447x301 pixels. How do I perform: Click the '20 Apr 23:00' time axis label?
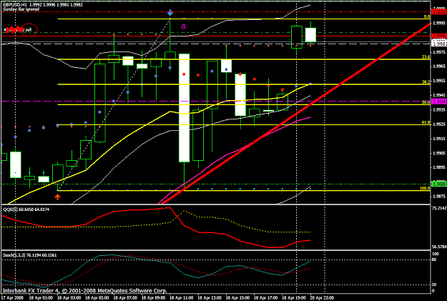coord(322,298)
